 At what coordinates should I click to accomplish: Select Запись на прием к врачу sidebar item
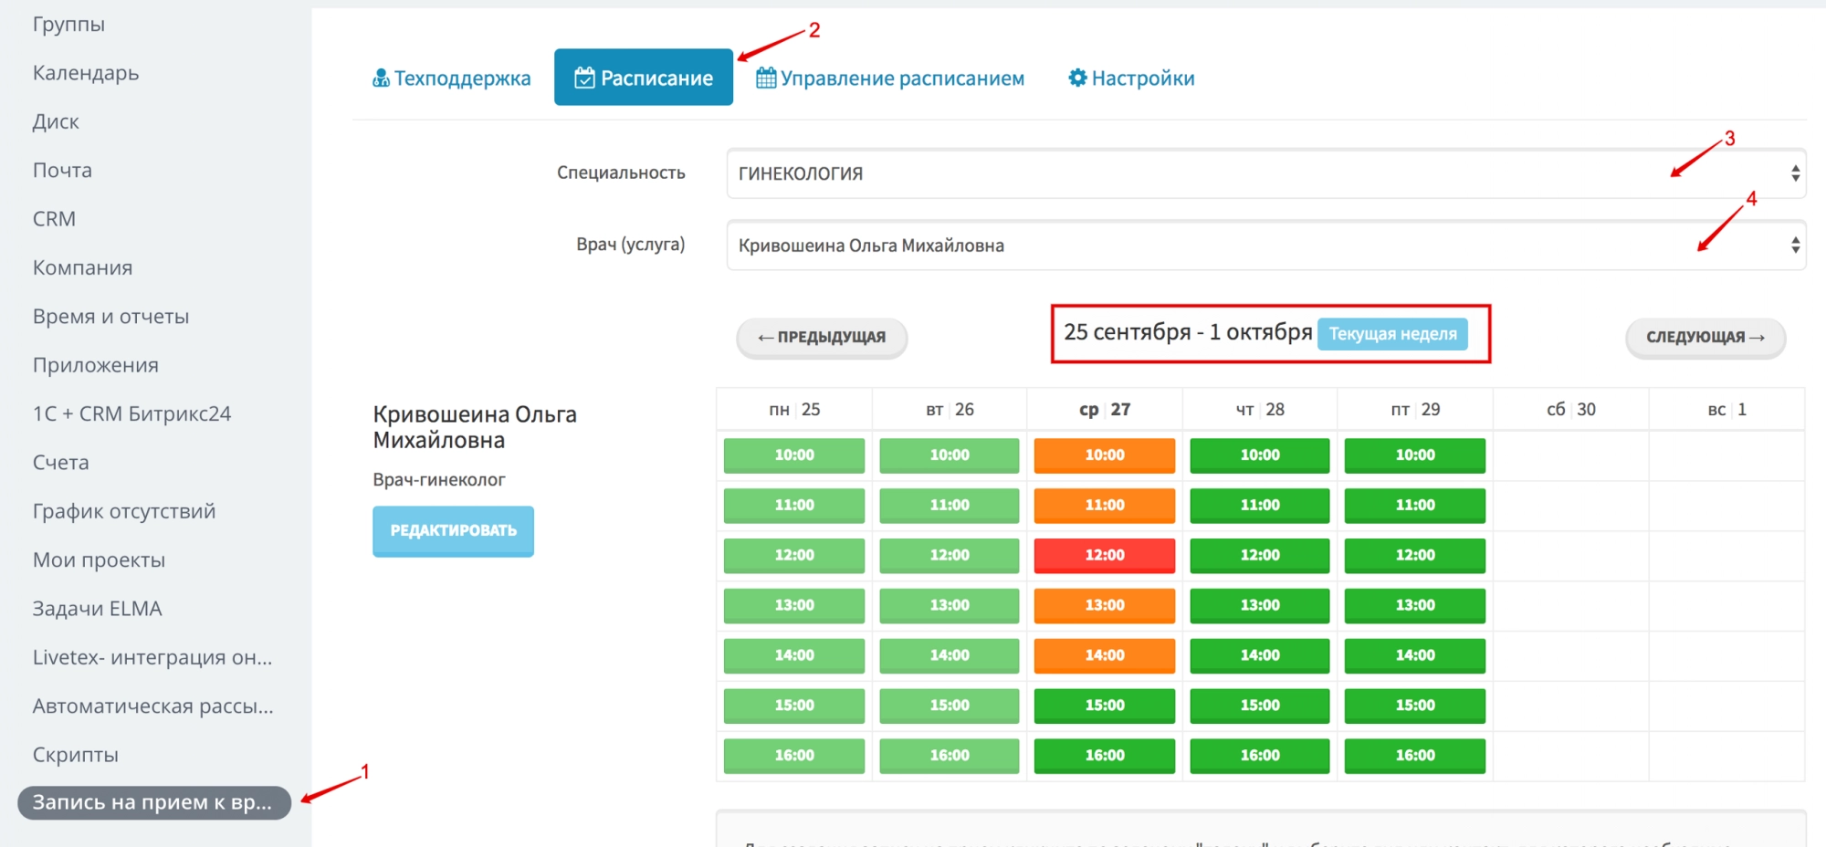click(x=153, y=802)
